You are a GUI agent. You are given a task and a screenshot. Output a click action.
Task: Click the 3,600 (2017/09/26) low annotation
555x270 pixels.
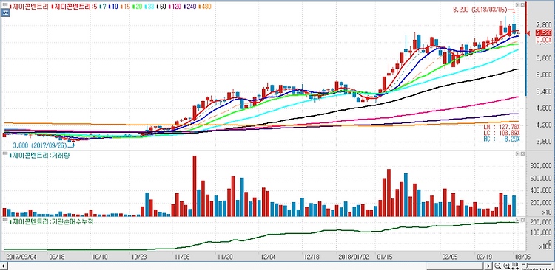point(40,145)
